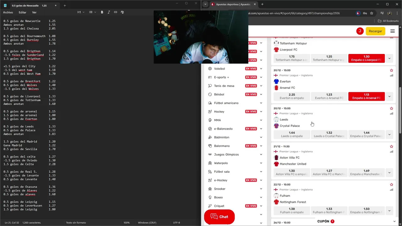Toggle italic formatting in Notepad
402x226 pixels.
(x=109, y=12)
